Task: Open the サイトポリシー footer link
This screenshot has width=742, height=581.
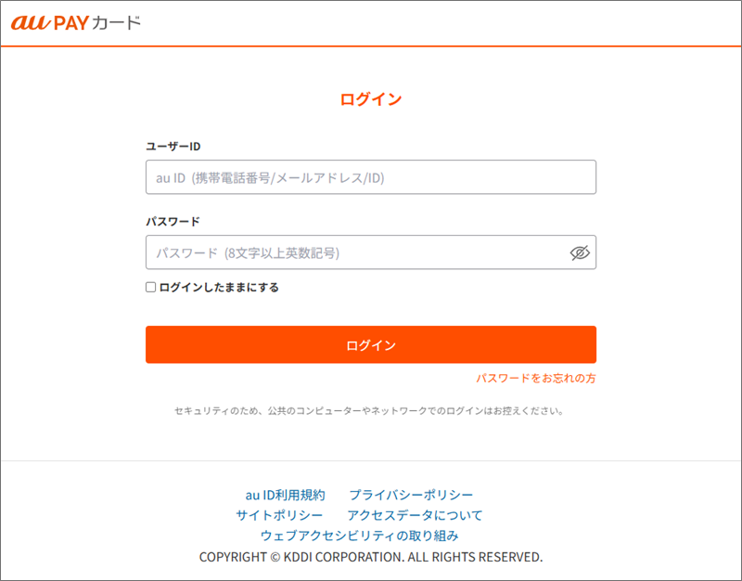Action: tap(279, 515)
